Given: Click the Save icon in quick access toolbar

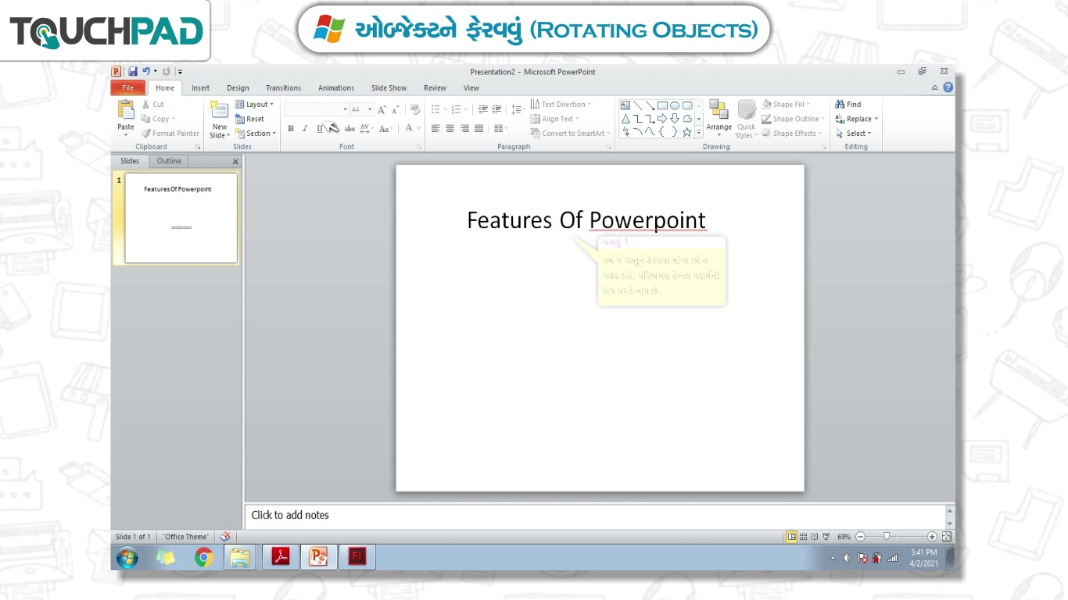Looking at the screenshot, I should [133, 72].
